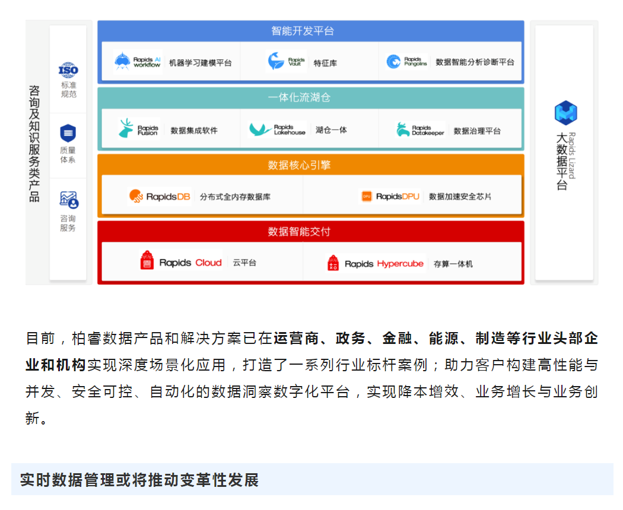Image resolution: width=623 pixels, height=510 pixels.
Task: Click the 质量体系 database icon
Action: [68, 133]
